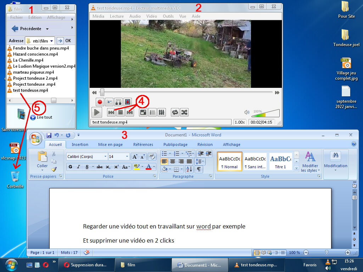Image resolution: width=363 pixels, height=272 pixels.
Task: Customize Quick Access Toolbar dropdown
Action: (78, 135)
